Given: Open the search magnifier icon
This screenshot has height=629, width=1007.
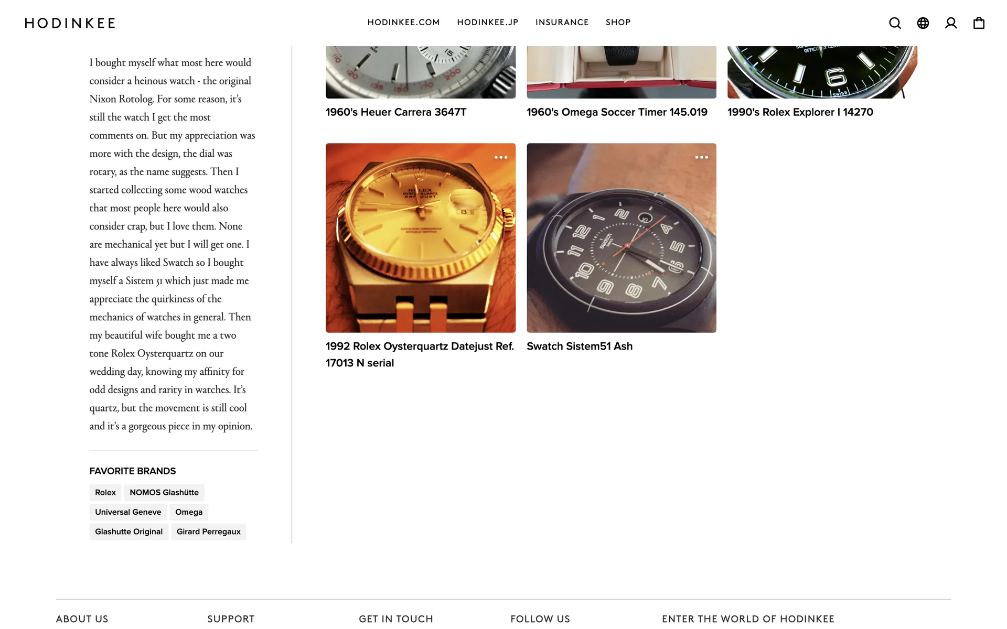Looking at the screenshot, I should 895,23.
